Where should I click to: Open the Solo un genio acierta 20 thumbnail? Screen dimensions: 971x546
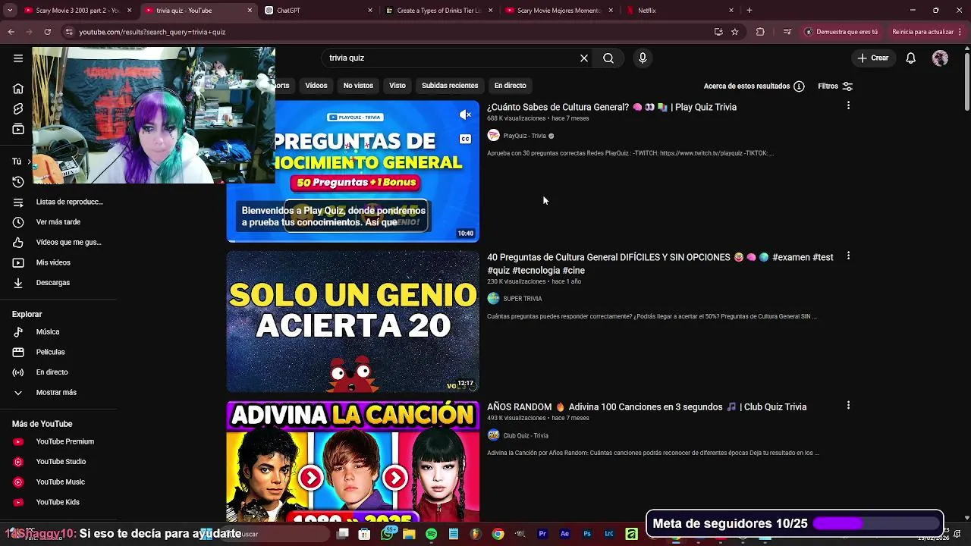353,322
